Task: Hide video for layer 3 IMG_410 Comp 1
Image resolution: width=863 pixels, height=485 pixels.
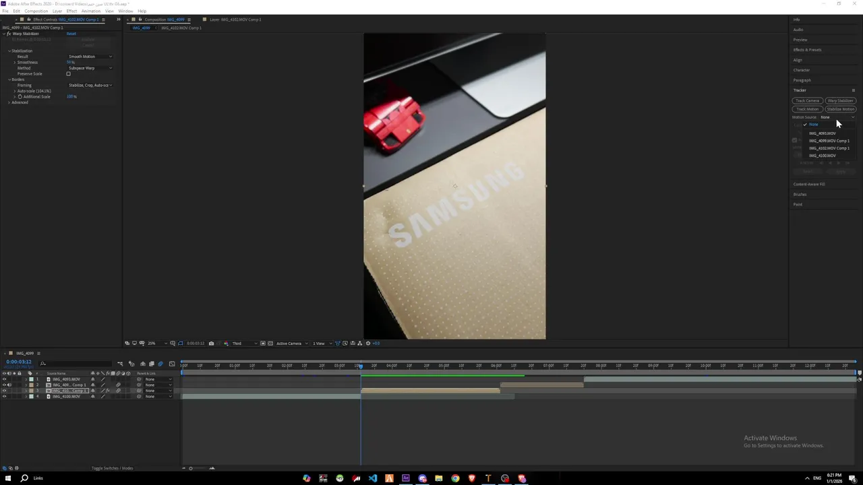Action: click(4, 391)
